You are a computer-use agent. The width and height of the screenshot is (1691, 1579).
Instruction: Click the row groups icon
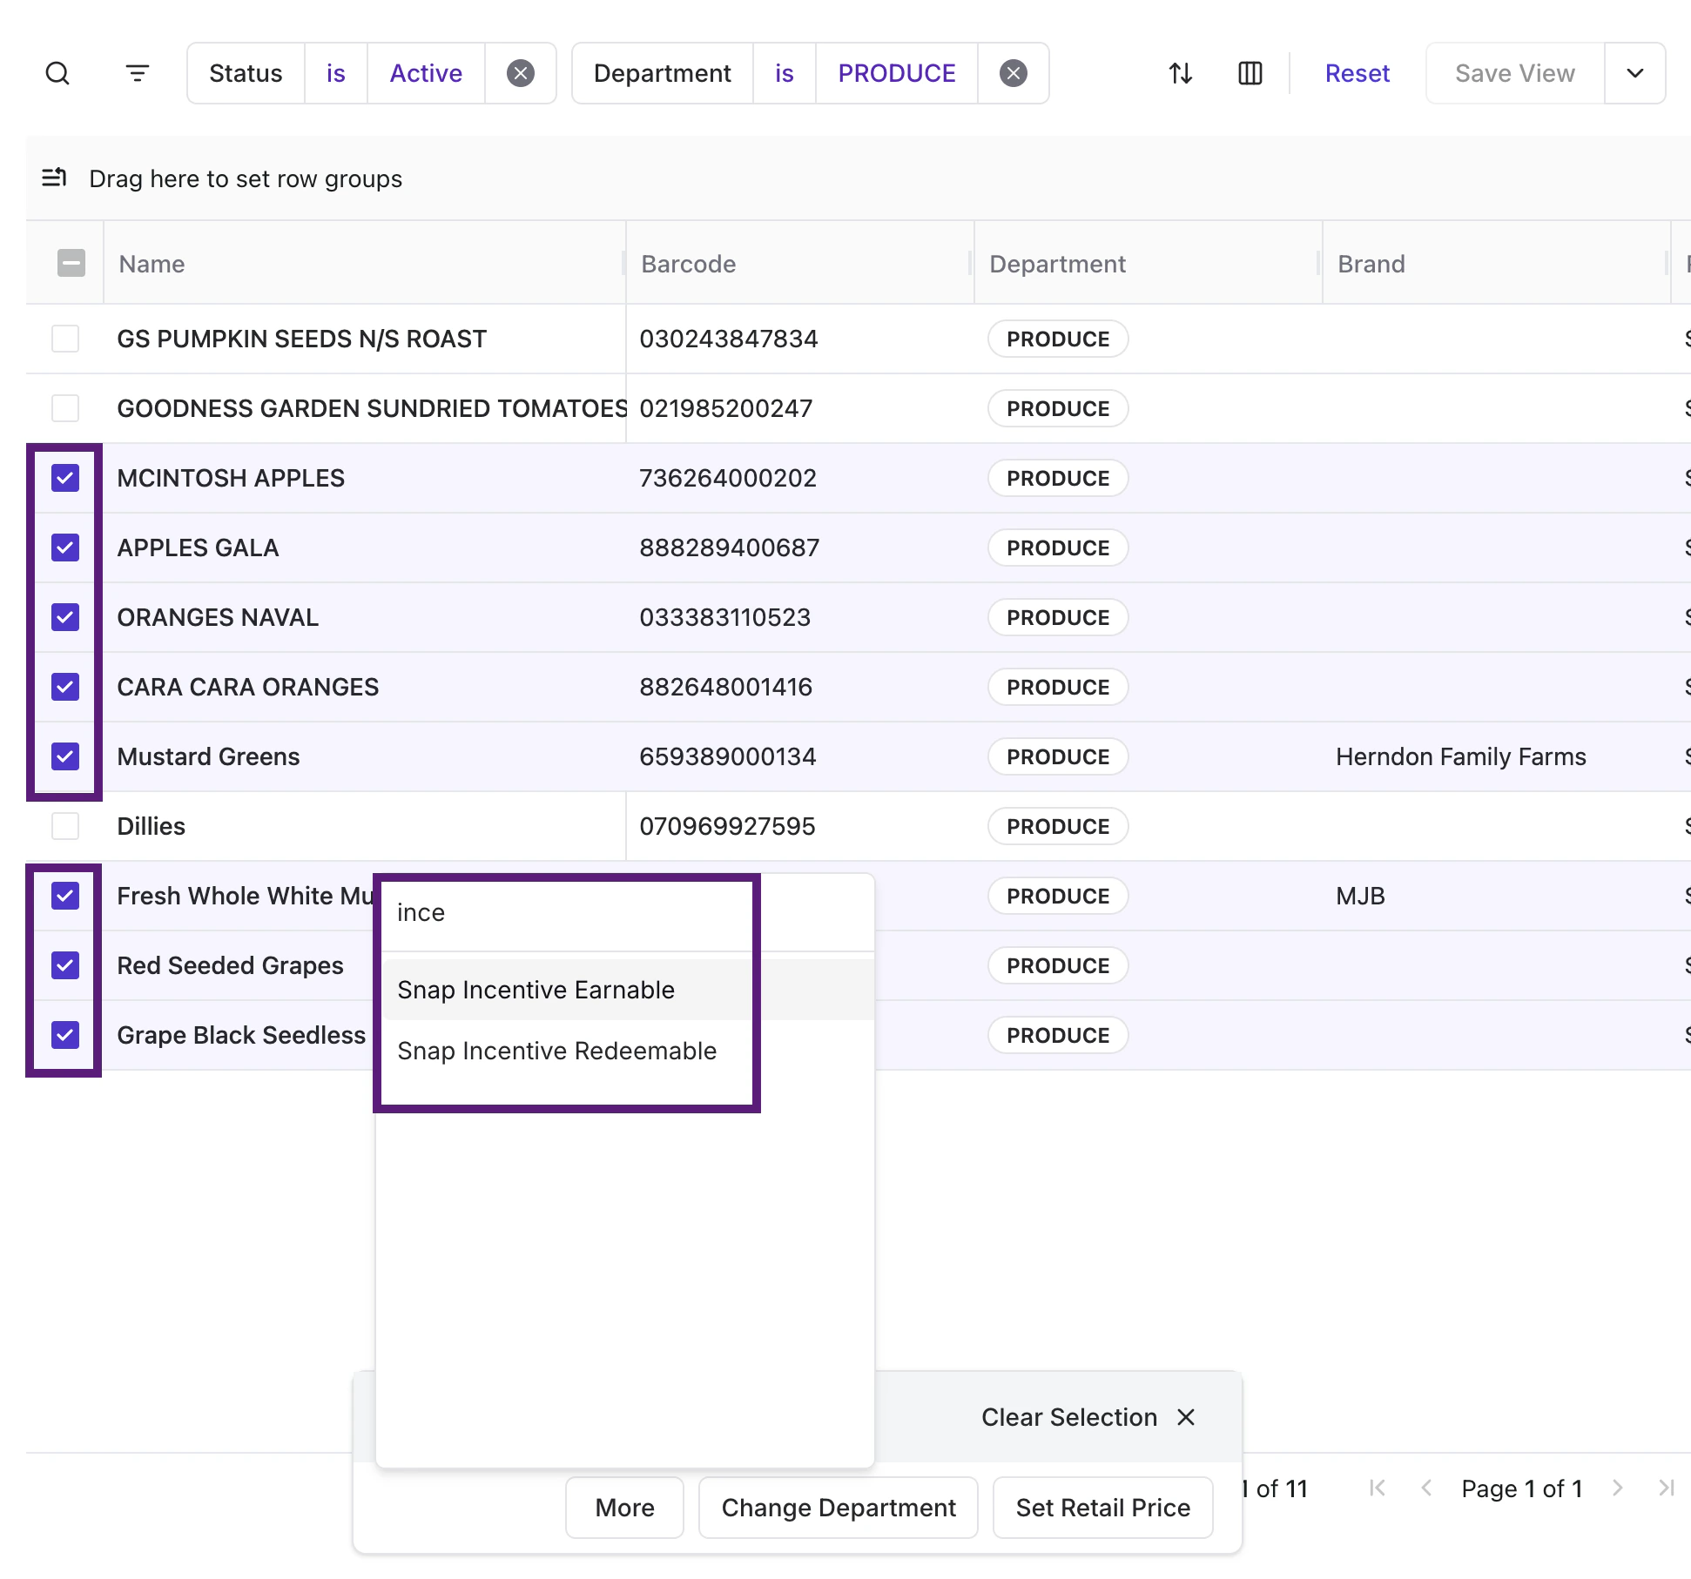[54, 178]
